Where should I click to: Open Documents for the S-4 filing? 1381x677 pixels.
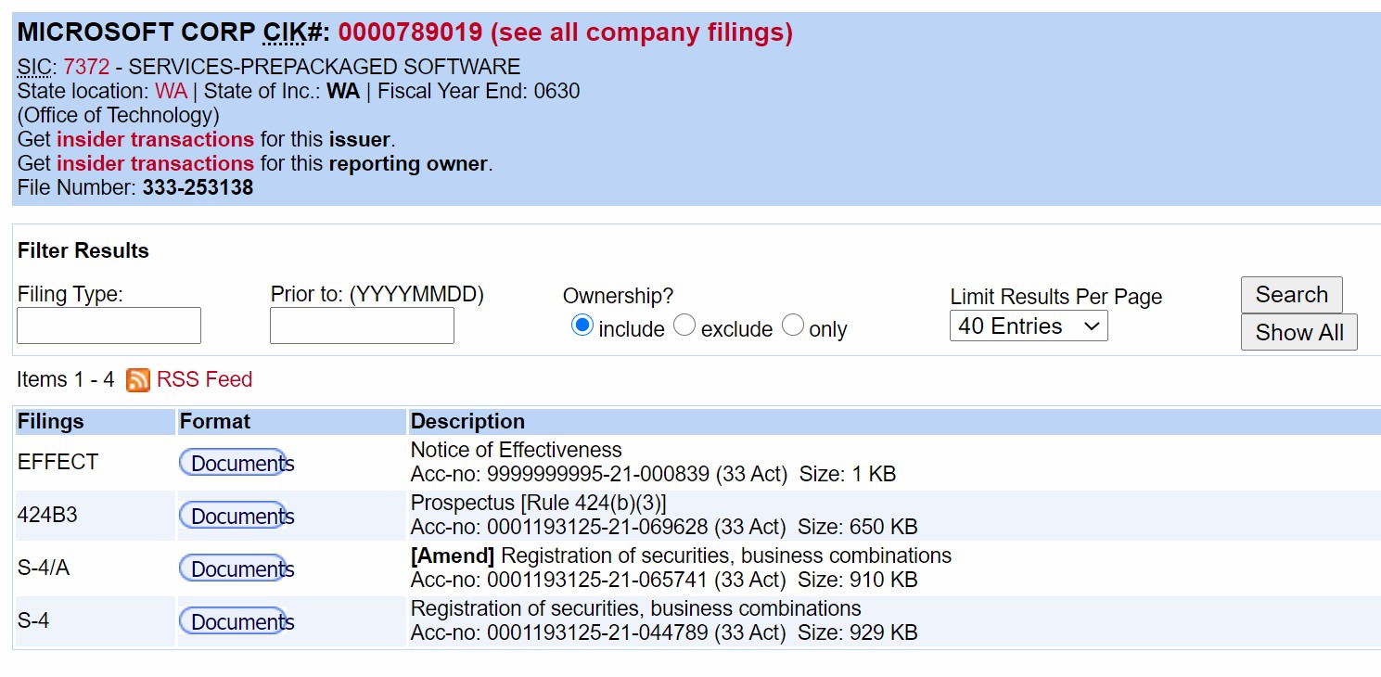pos(237,621)
